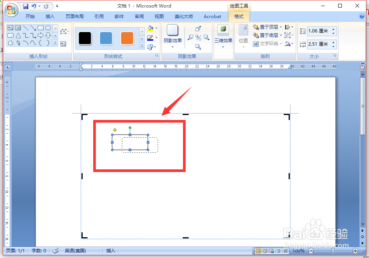Nudge shadow down

point(198,46)
